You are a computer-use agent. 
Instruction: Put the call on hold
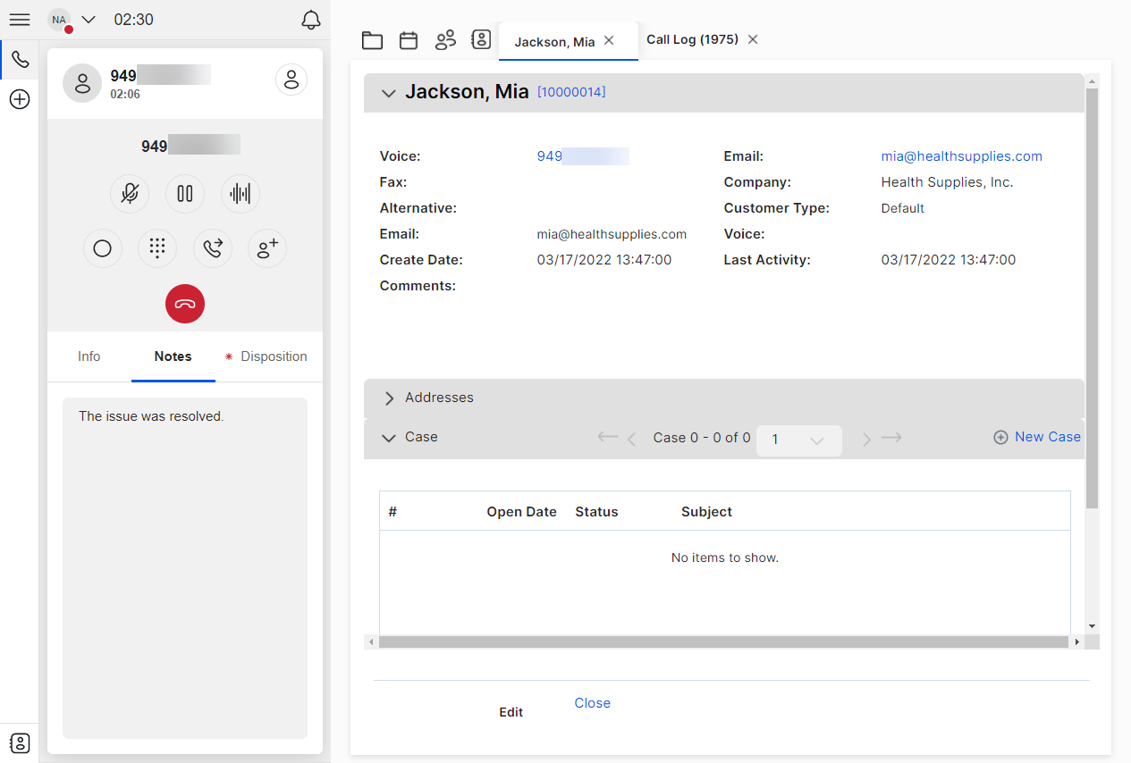pyautogui.click(x=185, y=194)
